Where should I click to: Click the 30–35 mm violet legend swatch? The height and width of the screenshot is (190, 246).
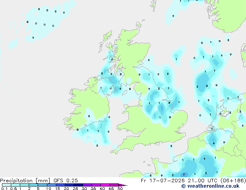pos(87,185)
